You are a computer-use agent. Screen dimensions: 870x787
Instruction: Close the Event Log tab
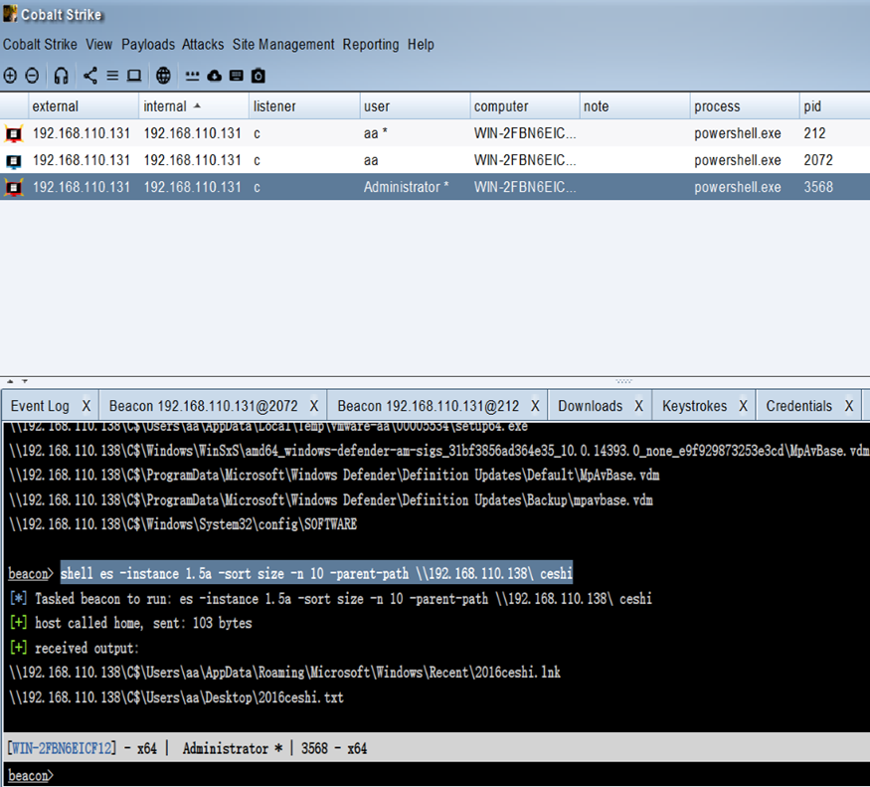coord(87,406)
